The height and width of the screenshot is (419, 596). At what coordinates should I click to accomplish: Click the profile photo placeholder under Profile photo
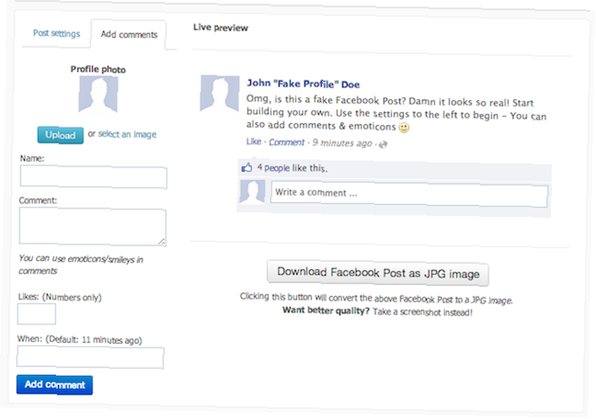[x=98, y=94]
